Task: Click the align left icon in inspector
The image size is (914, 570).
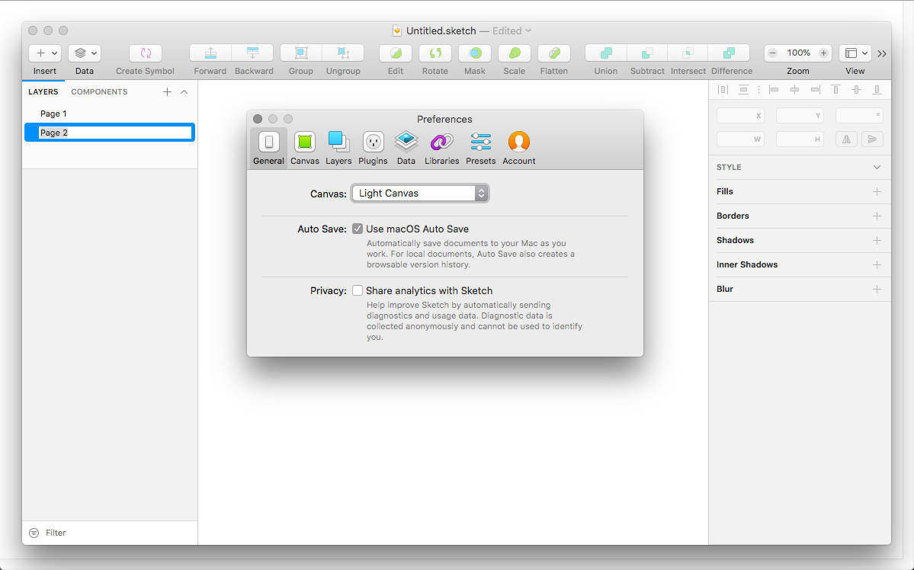Action: [774, 90]
